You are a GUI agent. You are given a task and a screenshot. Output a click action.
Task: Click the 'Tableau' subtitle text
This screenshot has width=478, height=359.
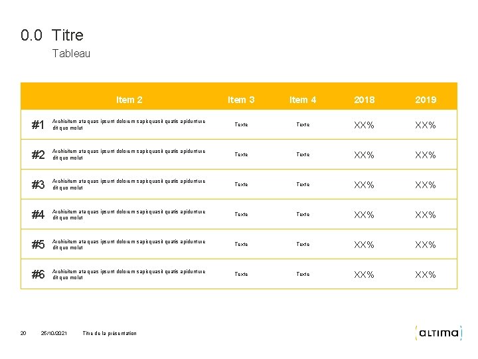tap(71, 54)
